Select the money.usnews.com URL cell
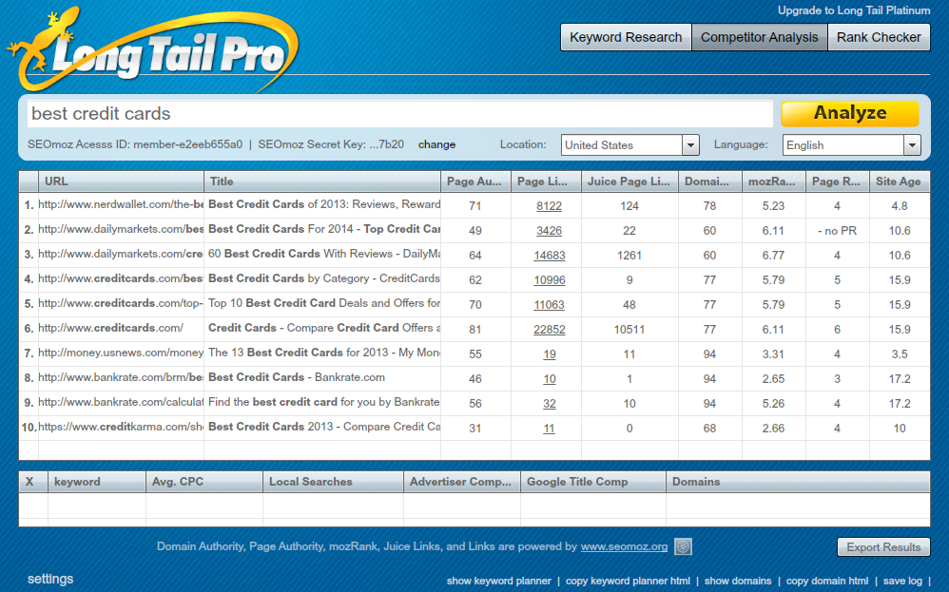The height and width of the screenshot is (592, 949). point(121,353)
